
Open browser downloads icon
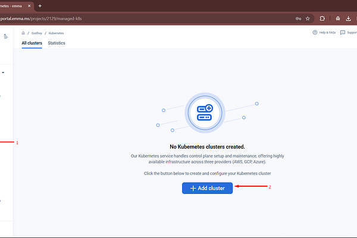[348, 18]
